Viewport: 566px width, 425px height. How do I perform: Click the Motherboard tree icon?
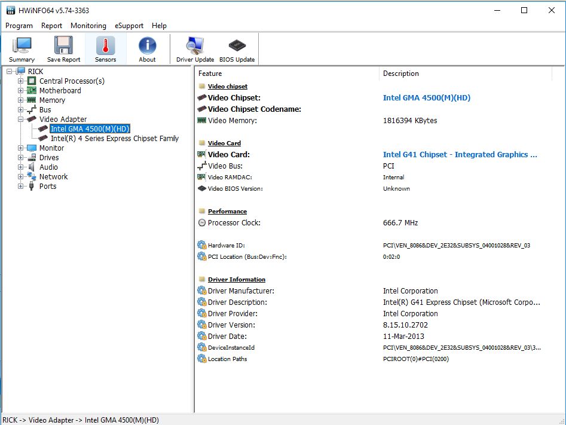tap(32, 90)
